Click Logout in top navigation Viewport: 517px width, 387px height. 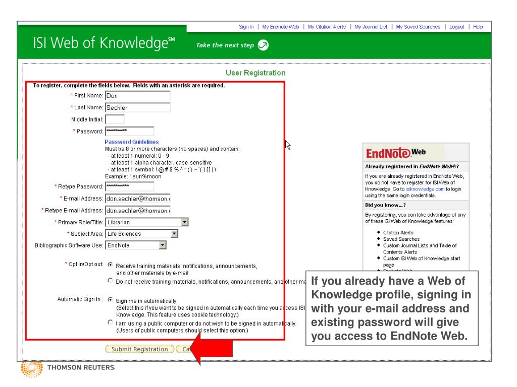[456, 27]
